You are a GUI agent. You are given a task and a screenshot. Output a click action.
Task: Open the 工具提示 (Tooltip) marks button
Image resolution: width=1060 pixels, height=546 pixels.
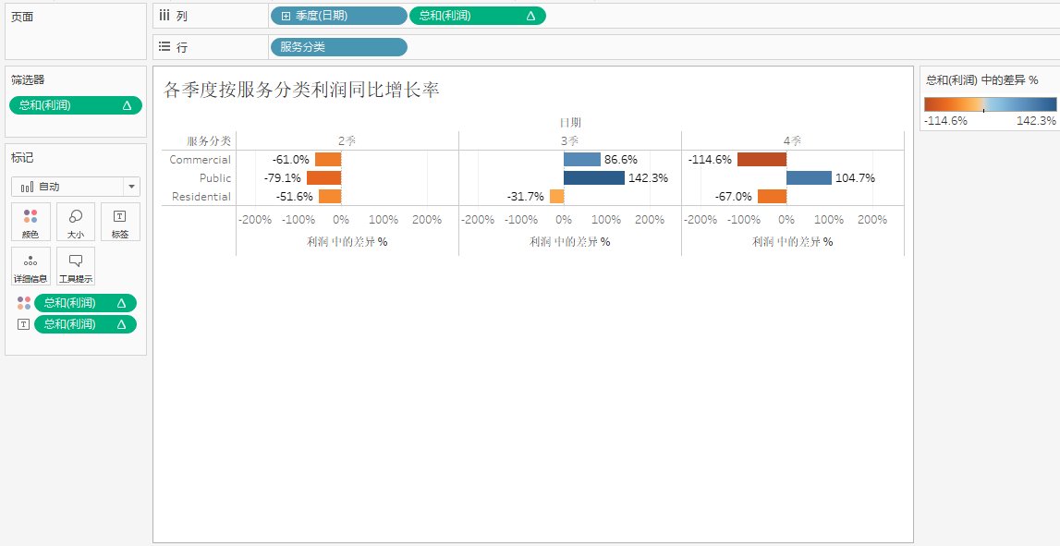click(76, 266)
